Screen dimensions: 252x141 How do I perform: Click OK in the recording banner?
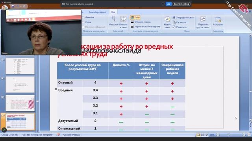(169, 4)
